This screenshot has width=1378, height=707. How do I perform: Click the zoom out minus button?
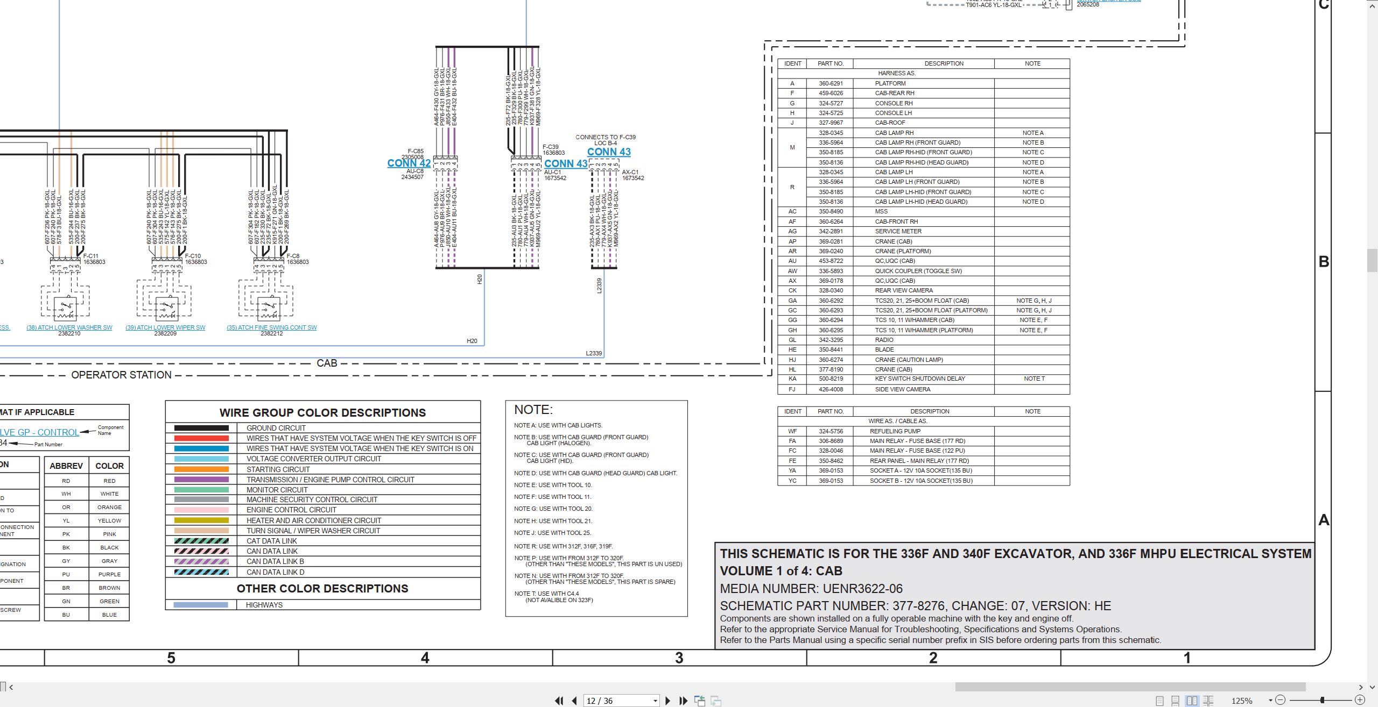click(1281, 700)
